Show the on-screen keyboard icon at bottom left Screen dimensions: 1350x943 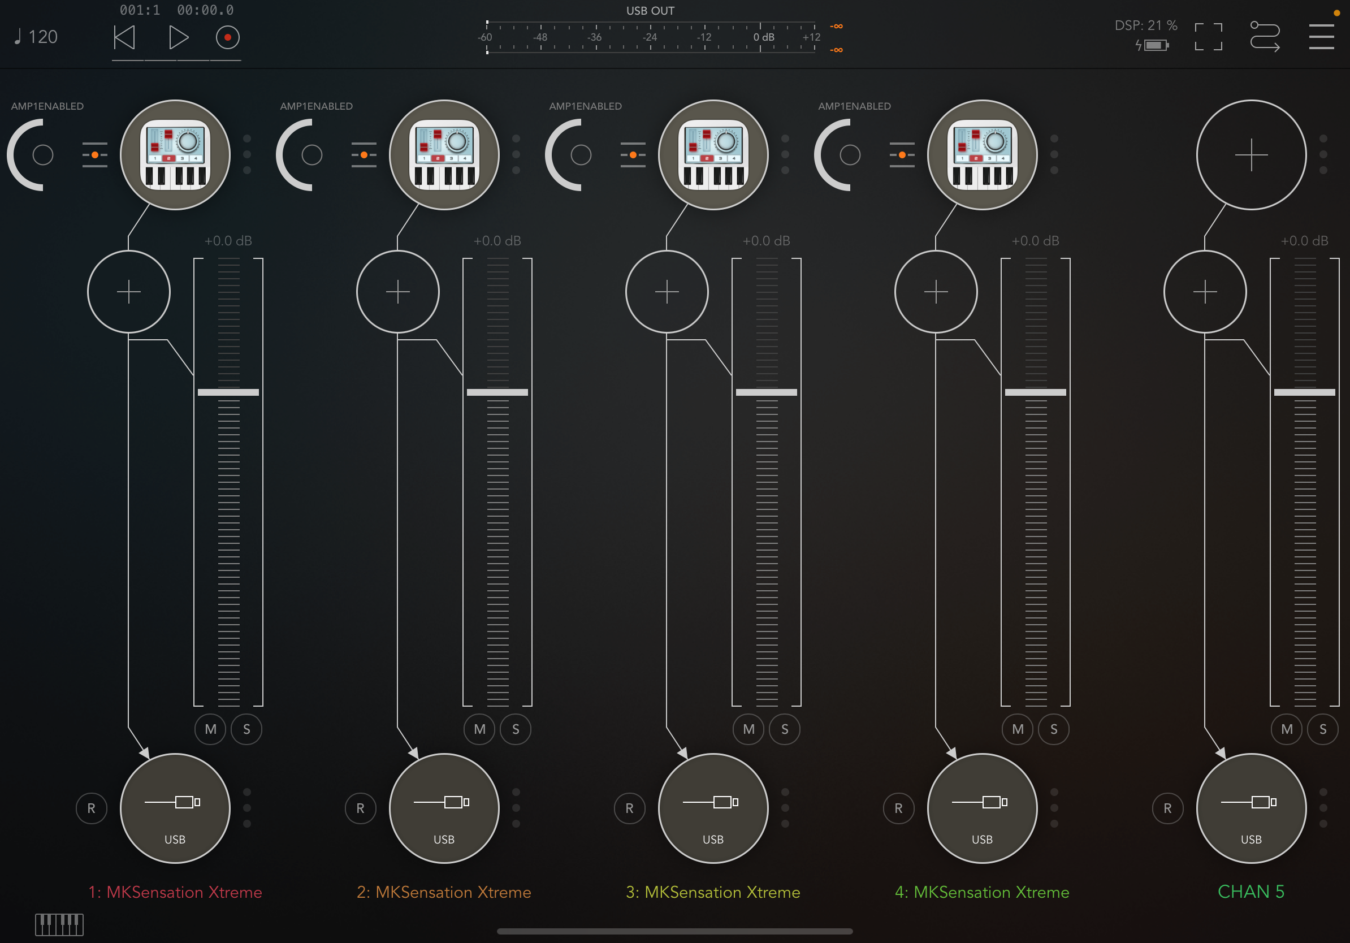click(x=59, y=924)
